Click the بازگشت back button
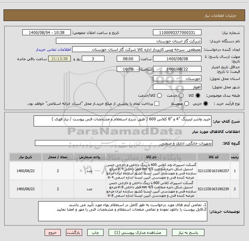The image size is (249, 241). coord(74,233)
